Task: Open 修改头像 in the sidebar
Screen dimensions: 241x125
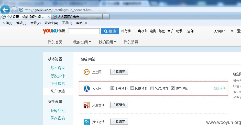Action: (58, 76)
